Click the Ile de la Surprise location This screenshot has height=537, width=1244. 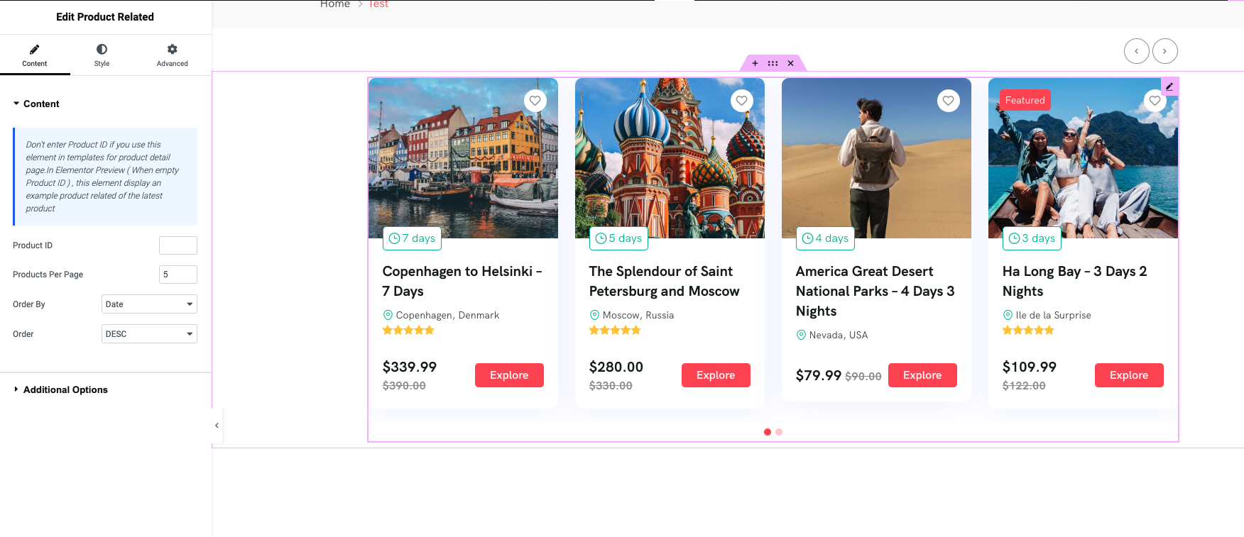click(1053, 315)
